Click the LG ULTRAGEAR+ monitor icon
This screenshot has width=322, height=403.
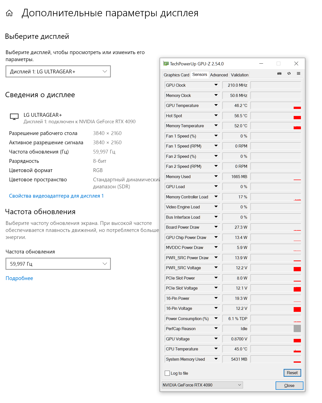pos(14,117)
